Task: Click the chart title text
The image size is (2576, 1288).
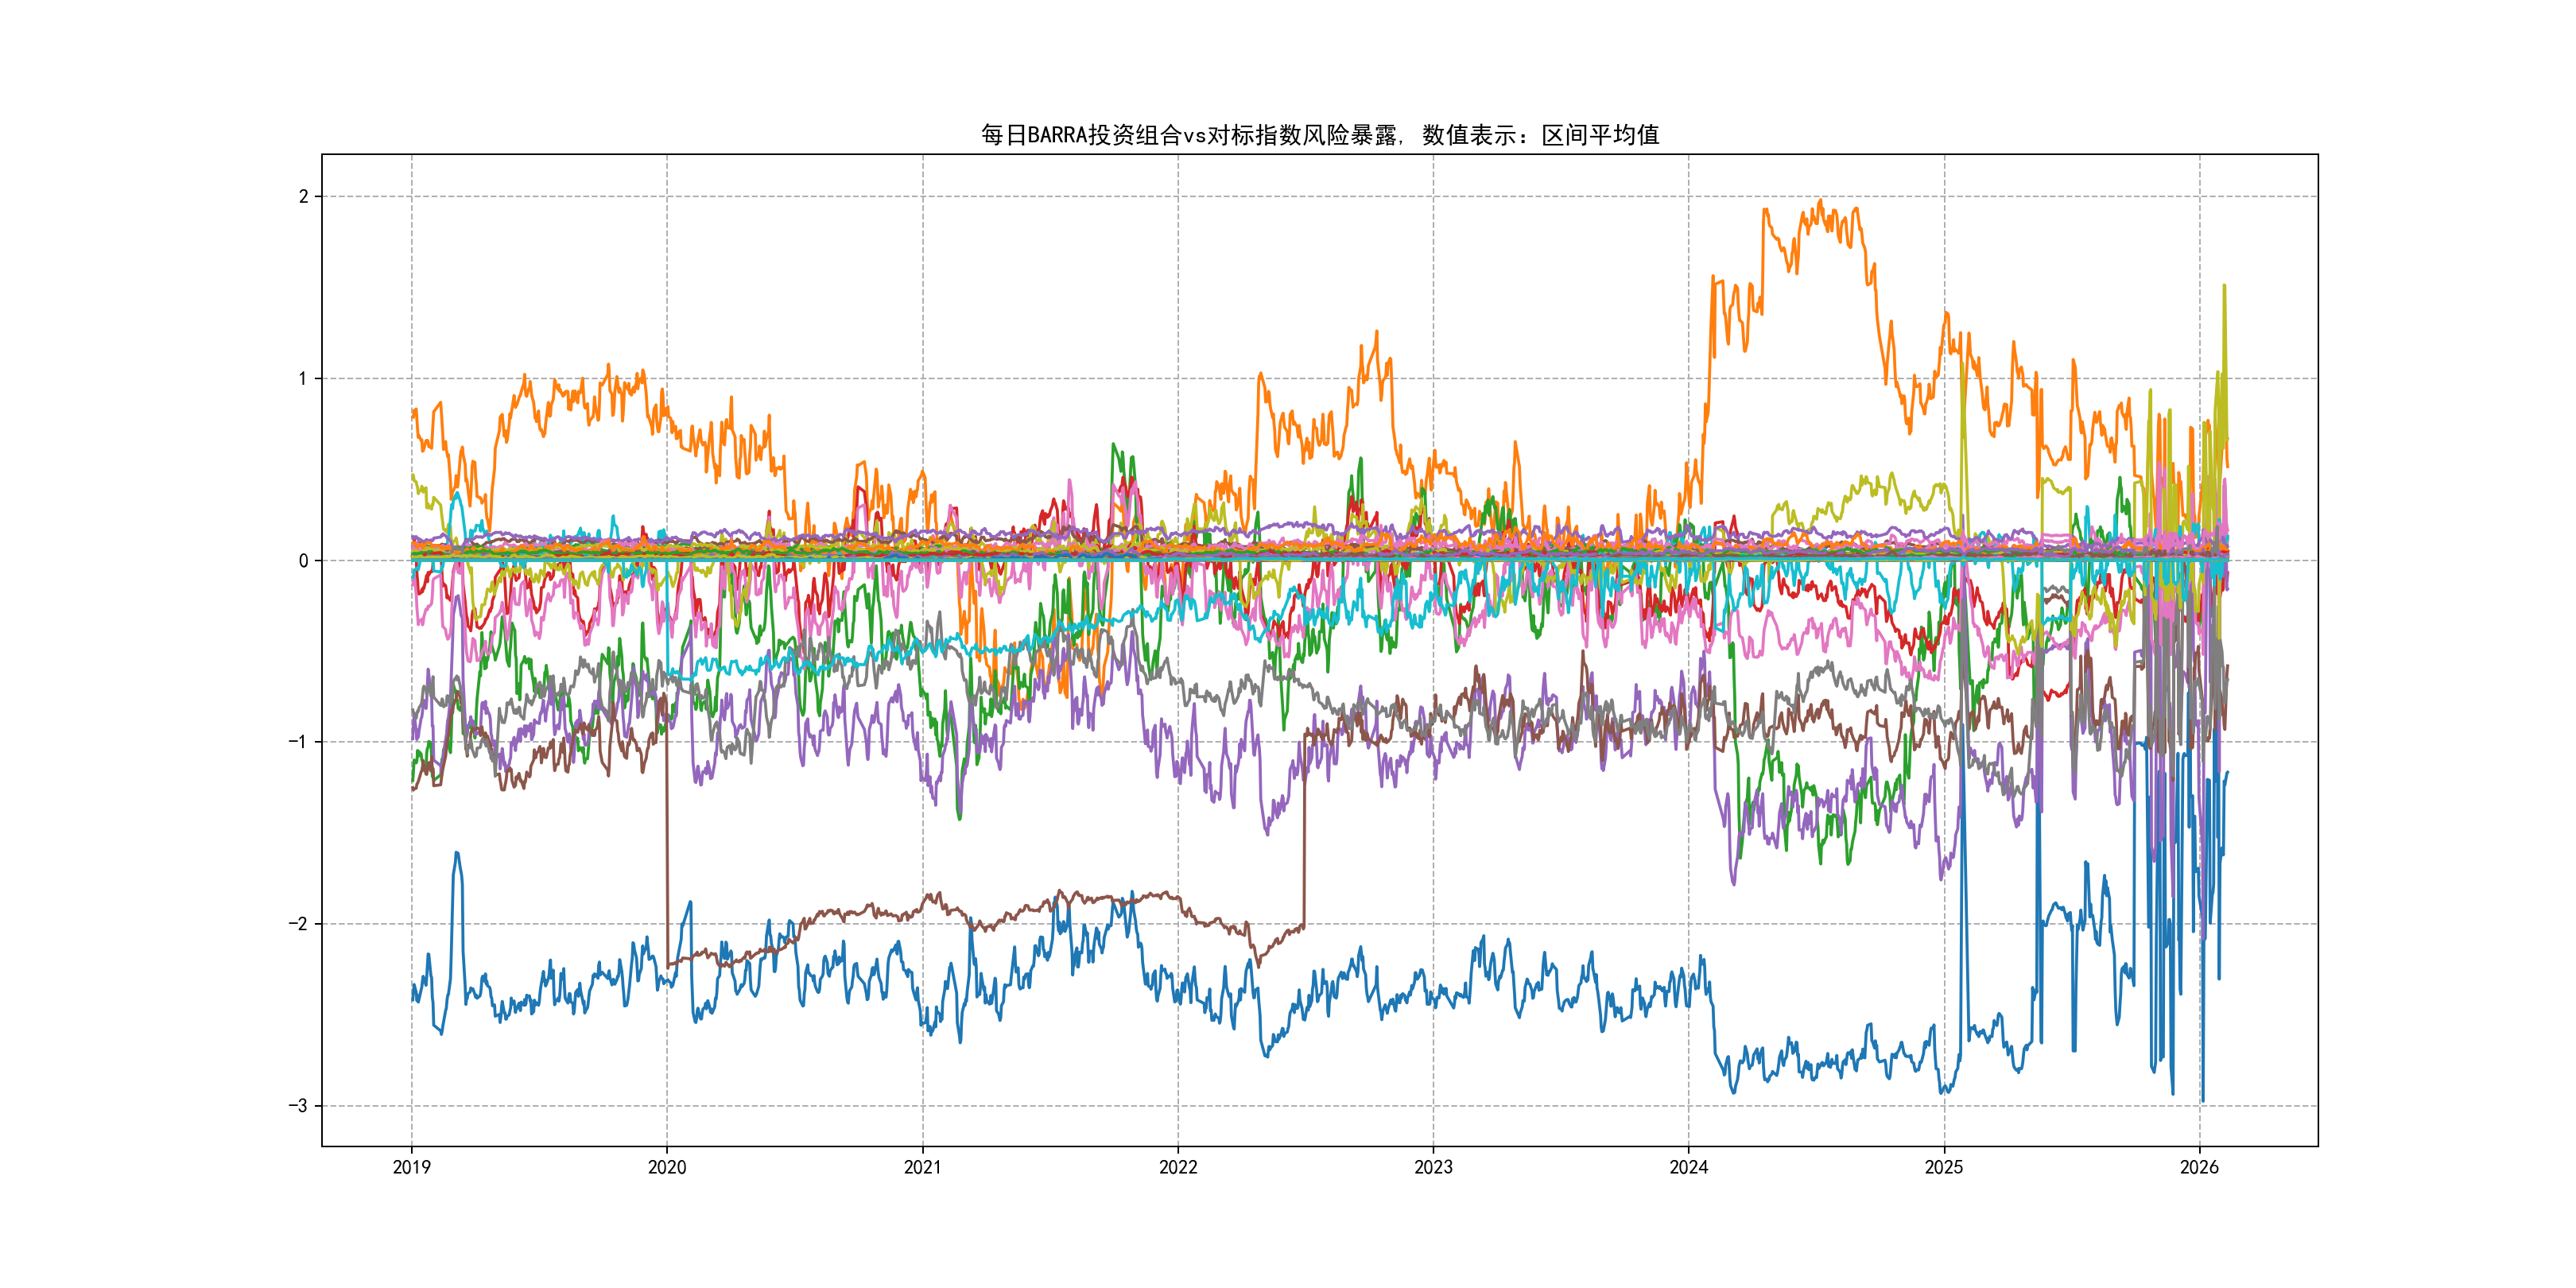Action: [x=1319, y=135]
